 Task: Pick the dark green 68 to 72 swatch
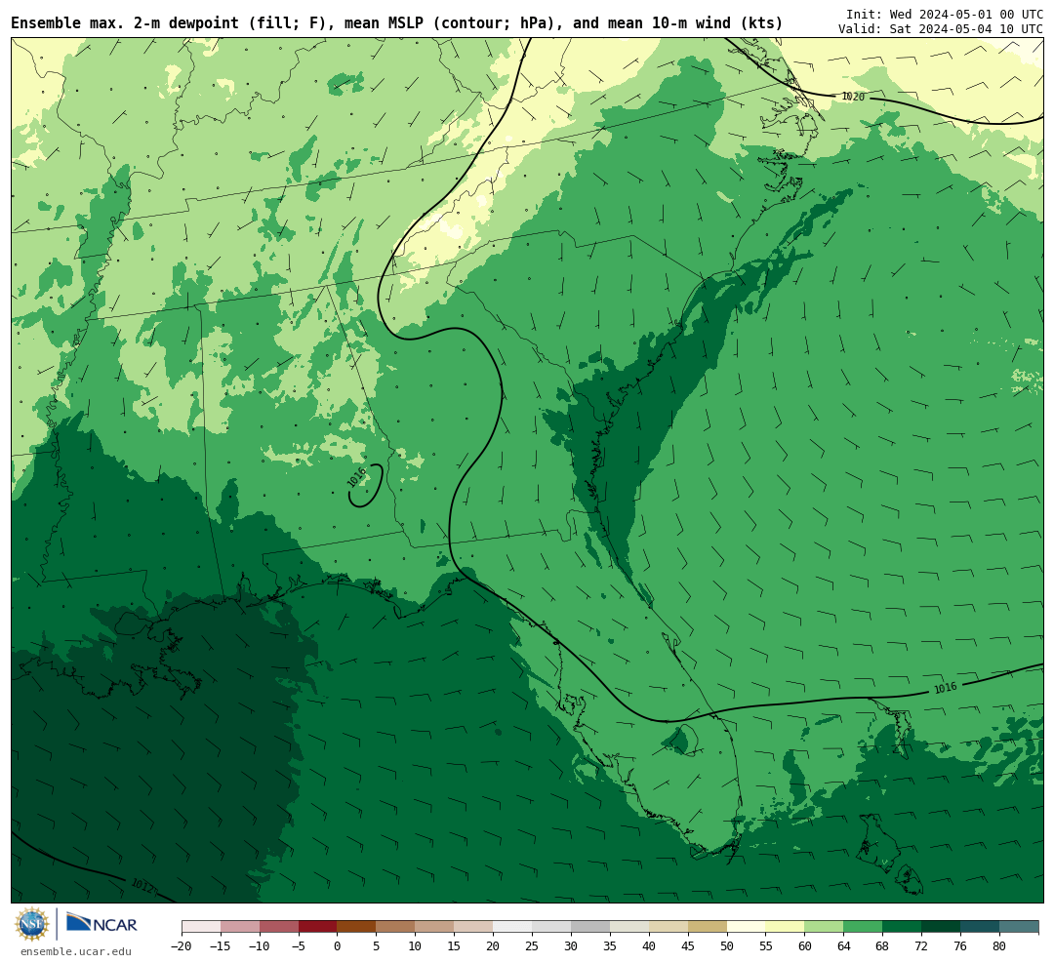click(903, 927)
